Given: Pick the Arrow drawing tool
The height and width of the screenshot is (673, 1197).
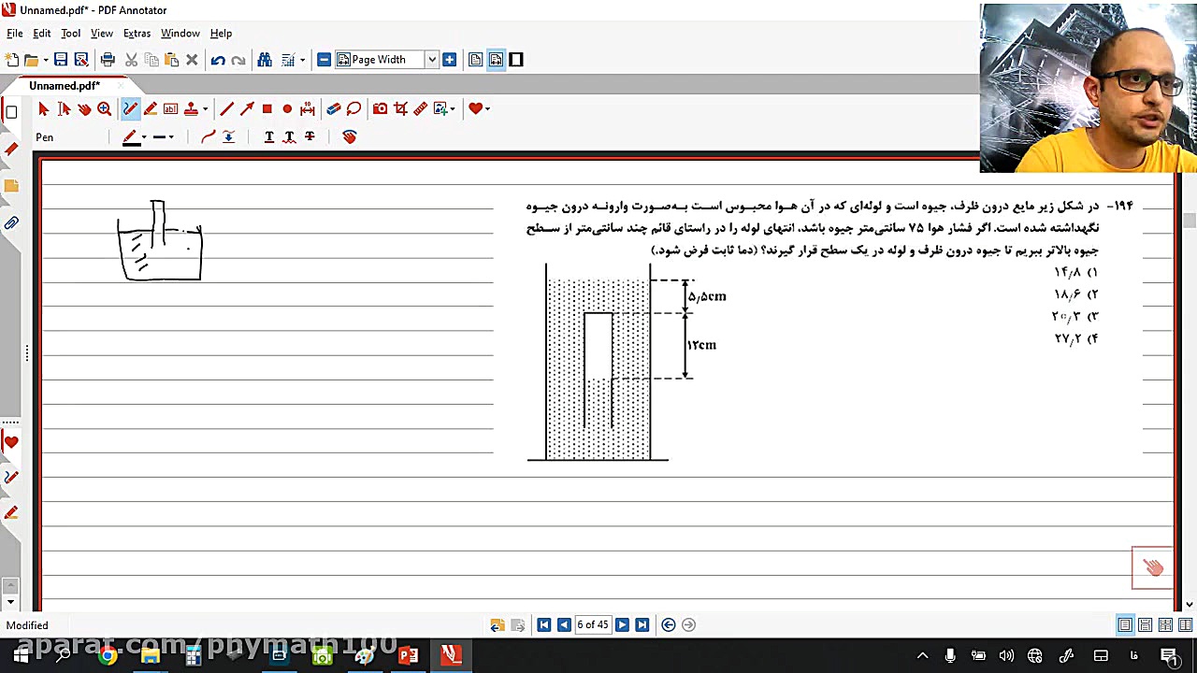Looking at the screenshot, I should [x=247, y=109].
